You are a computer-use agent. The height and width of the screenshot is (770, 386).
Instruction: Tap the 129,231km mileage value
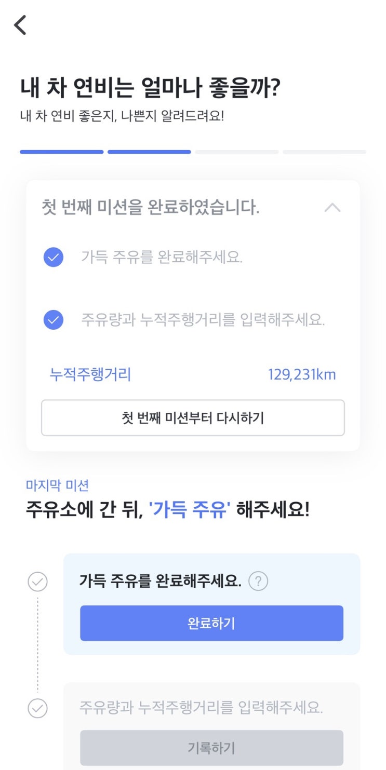click(x=302, y=374)
